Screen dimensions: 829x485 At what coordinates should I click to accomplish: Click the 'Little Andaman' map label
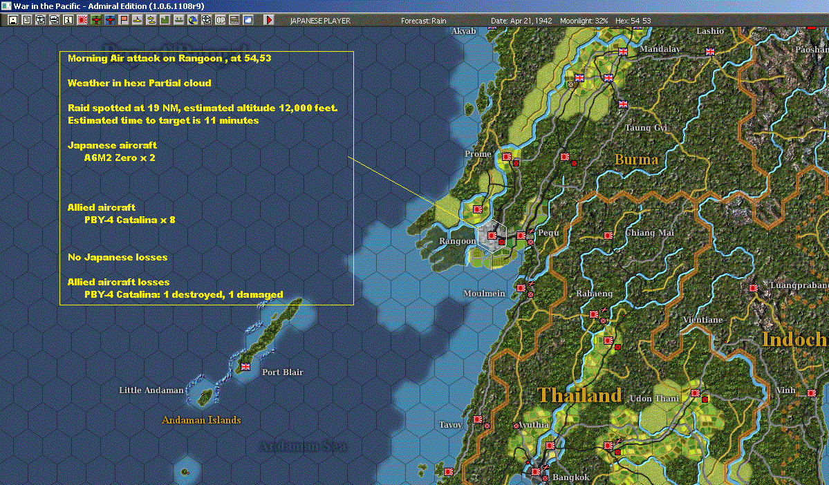tap(151, 390)
